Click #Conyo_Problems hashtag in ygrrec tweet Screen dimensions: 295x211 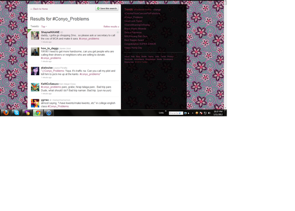tap(58, 106)
